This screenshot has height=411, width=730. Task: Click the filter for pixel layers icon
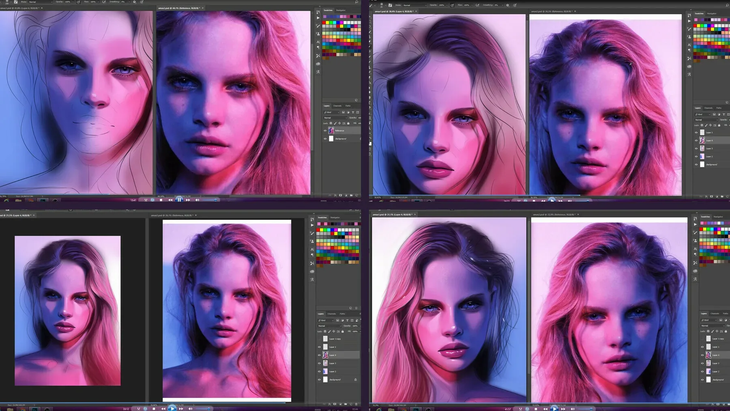click(337, 321)
